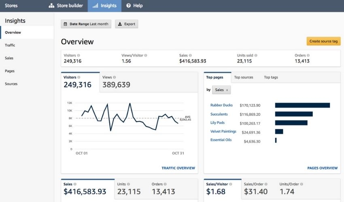Open Sources in the sidebar

(11, 84)
